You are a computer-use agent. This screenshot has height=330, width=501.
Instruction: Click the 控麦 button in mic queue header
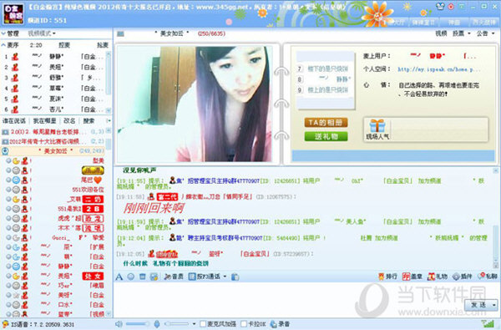point(64,45)
